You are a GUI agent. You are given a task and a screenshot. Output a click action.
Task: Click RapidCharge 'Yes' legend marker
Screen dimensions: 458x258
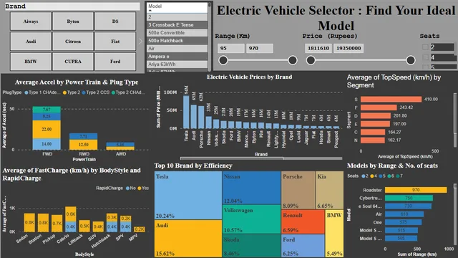(x=140, y=188)
